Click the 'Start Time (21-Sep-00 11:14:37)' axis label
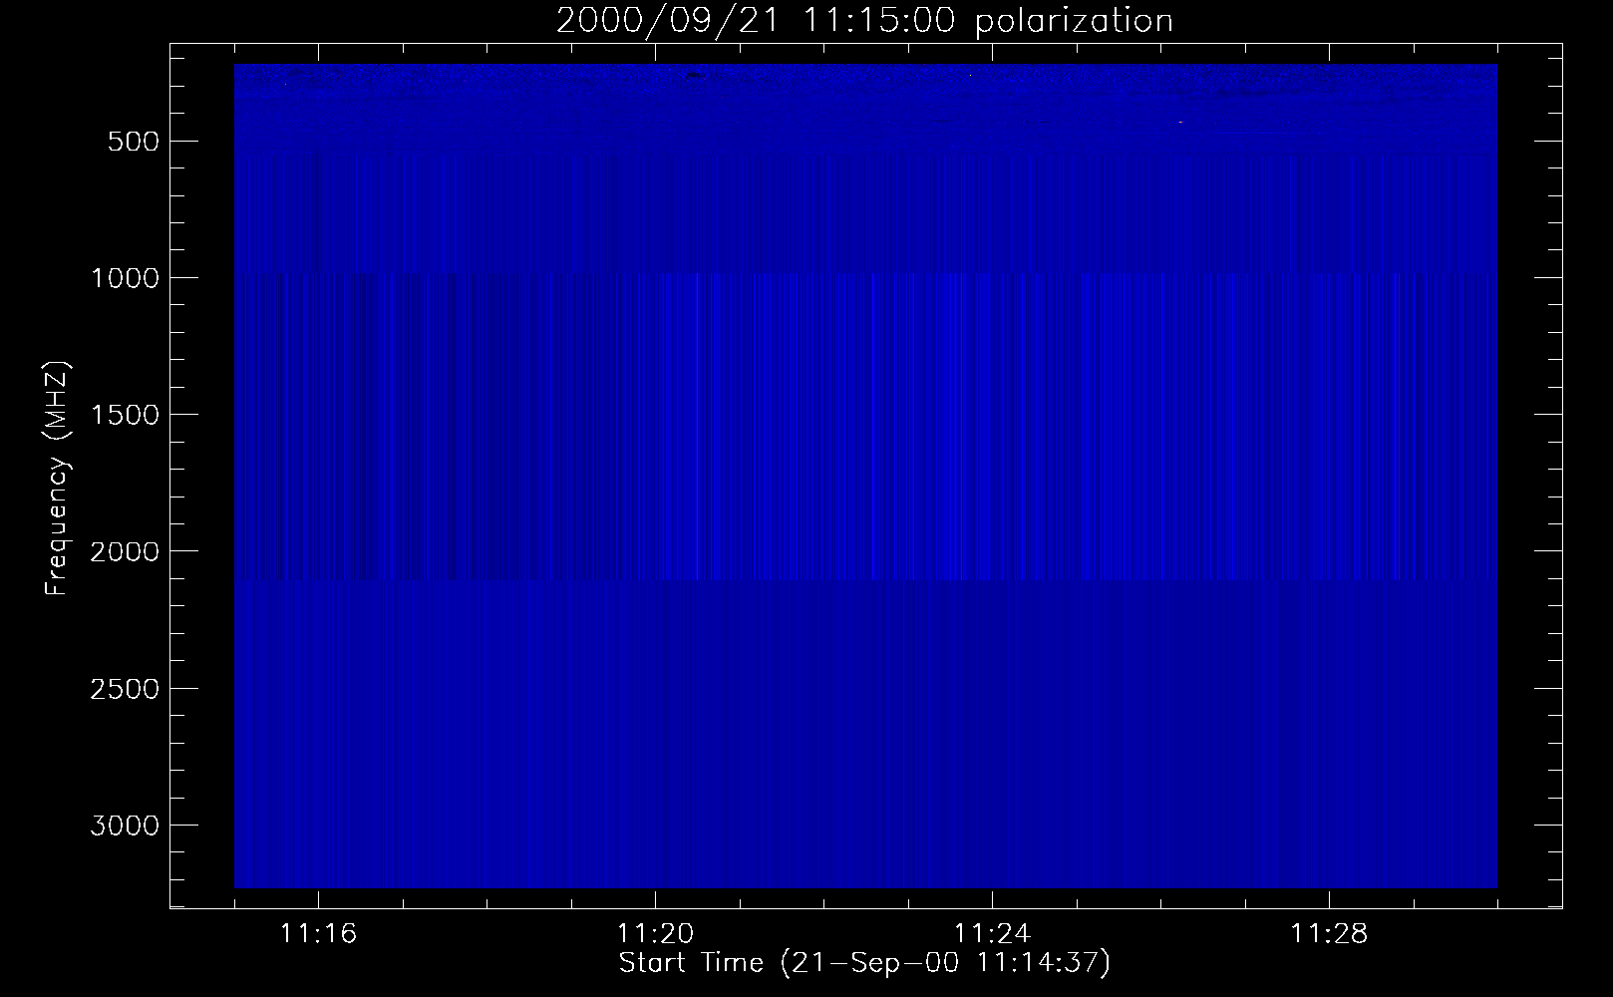The image size is (1613, 997). tap(864, 963)
